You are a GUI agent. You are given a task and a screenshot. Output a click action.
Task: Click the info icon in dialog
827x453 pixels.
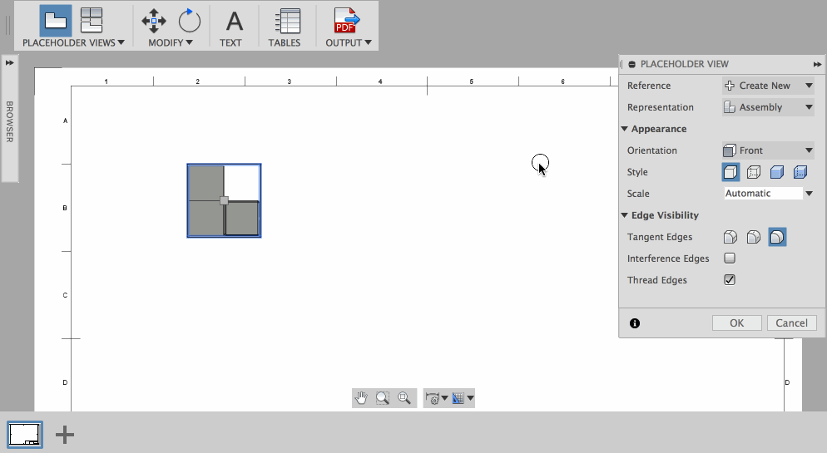coord(635,323)
